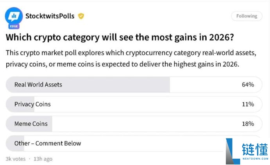Toggle the Following button
This screenshot has width=270, height=165.
(x=247, y=16)
